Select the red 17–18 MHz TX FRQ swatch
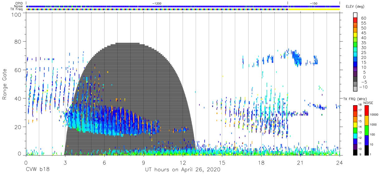 (355, 108)
